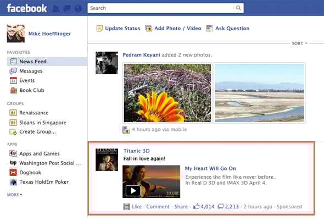Play the Titanic video
324x220 pixels.
point(133,191)
